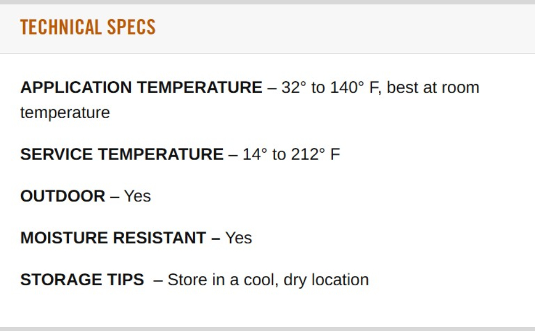Click the 32° value in application temperature

293,88
